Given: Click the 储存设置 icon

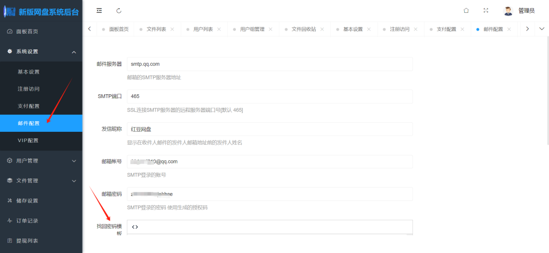Looking at the screenshot, I should coord(10,200).
